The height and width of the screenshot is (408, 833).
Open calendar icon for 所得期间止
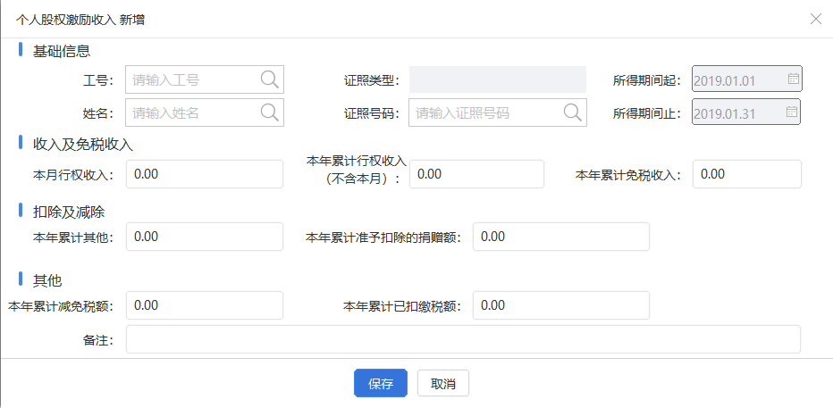[x=792, y=112]
